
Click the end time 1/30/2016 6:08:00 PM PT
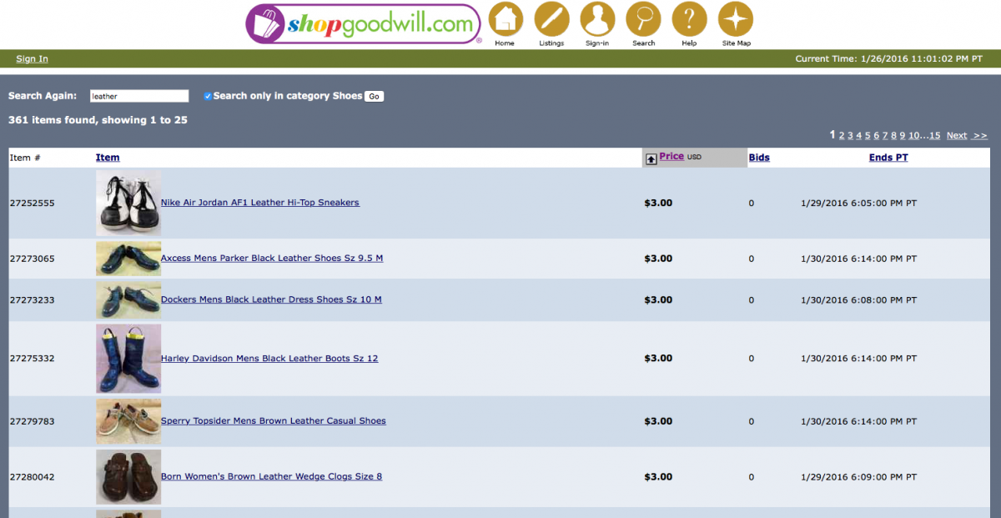(x=858, y=300)
